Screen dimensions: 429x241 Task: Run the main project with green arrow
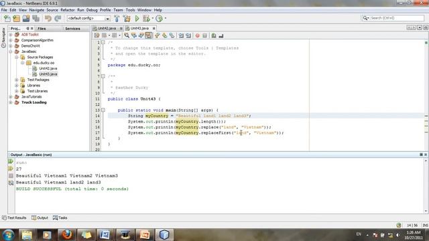[137, 18]
